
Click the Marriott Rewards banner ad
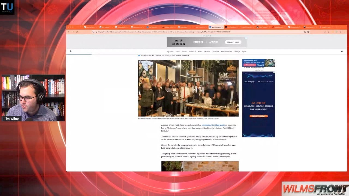pos(258,63)
